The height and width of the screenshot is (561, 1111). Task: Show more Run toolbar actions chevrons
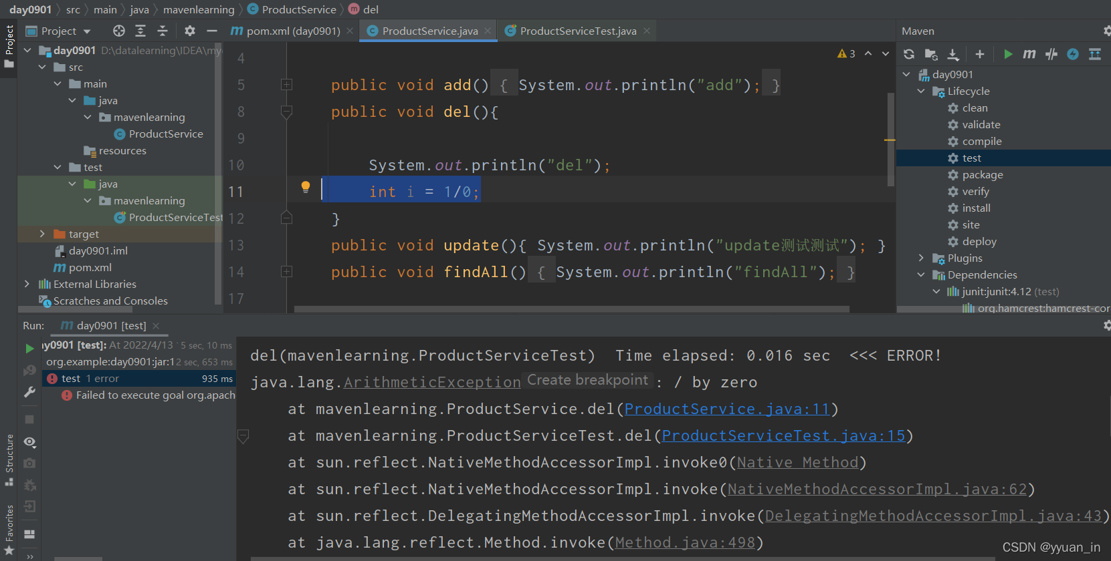[29, 556]
